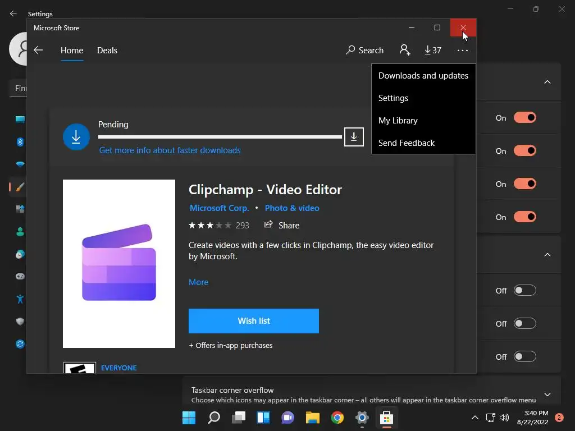Turn on the second Off toggle in Settings
Image resolution: width=575 pixels, height=431 pixels.
525,323
